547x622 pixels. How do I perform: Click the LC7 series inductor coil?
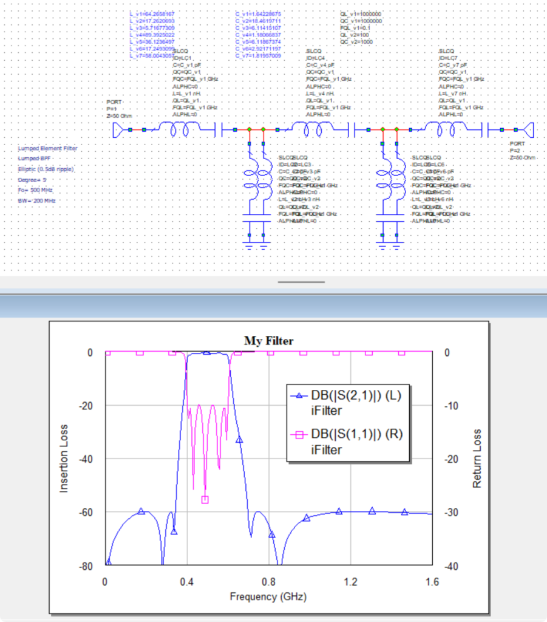tap(446, 129)
